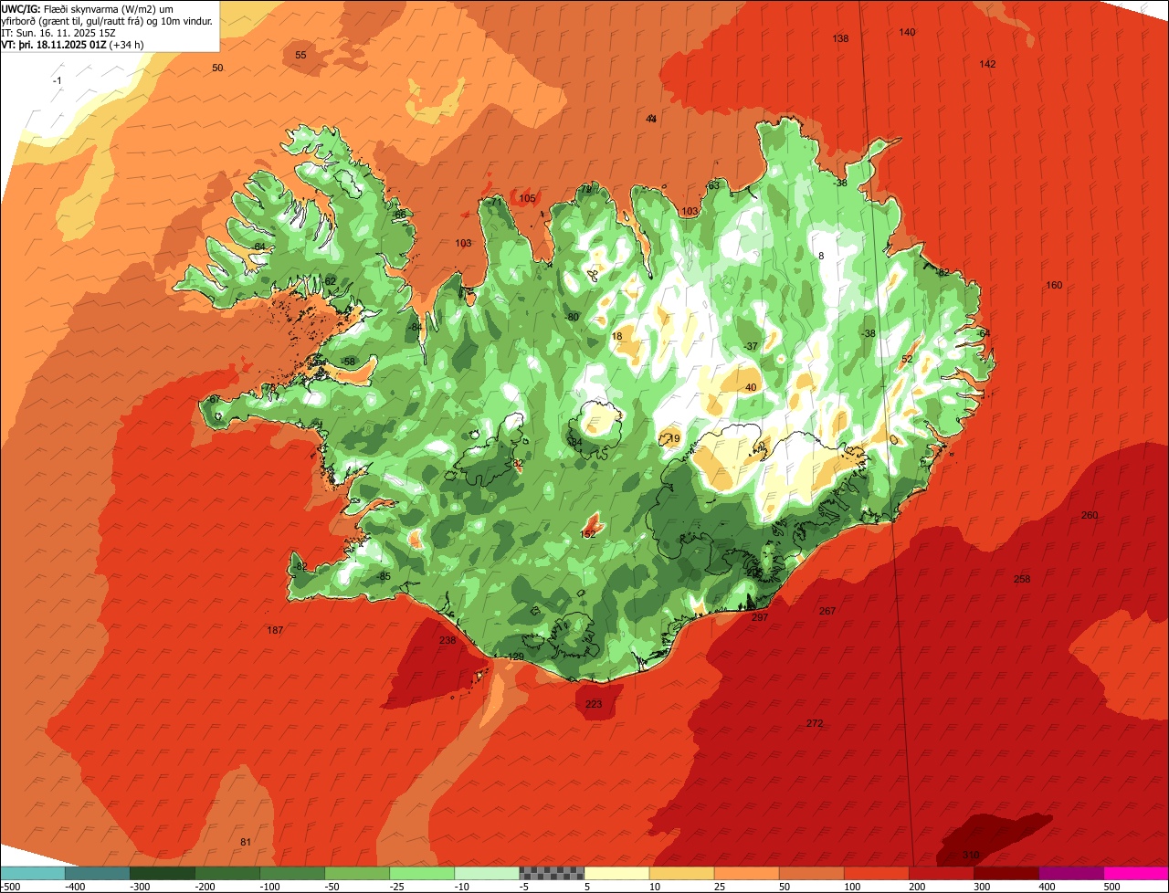Click the '267' map value
This screenshot has width=1169, height=893.
tap(827, 611)
